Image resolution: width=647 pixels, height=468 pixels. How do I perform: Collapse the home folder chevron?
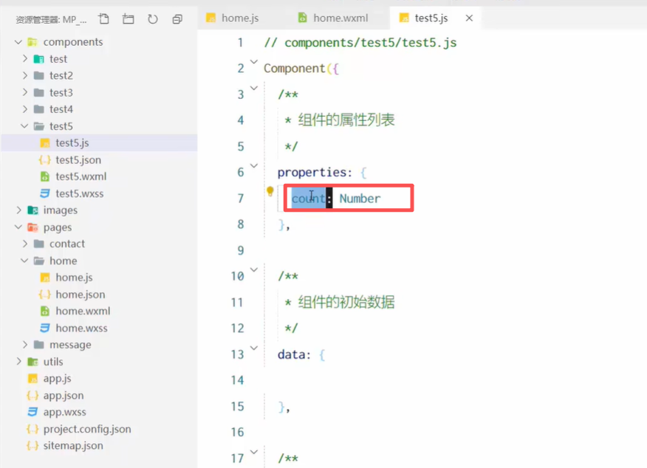pos(25,261)
